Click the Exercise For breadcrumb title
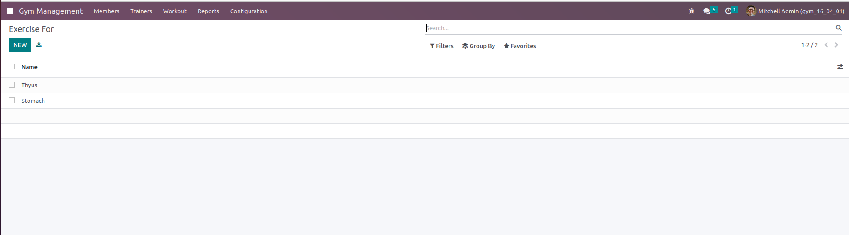Image resolution: width=849 pixels, height=235 pixels. (31, 29)
